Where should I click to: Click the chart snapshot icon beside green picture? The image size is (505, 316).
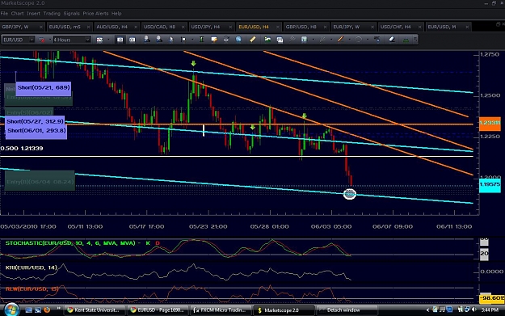pos(280,40)
